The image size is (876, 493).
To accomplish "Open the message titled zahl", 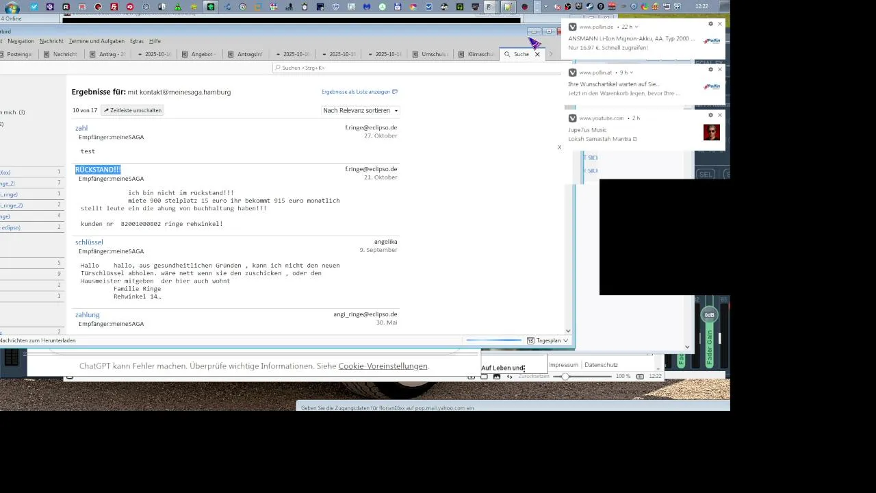I will [x=81, y=128].
